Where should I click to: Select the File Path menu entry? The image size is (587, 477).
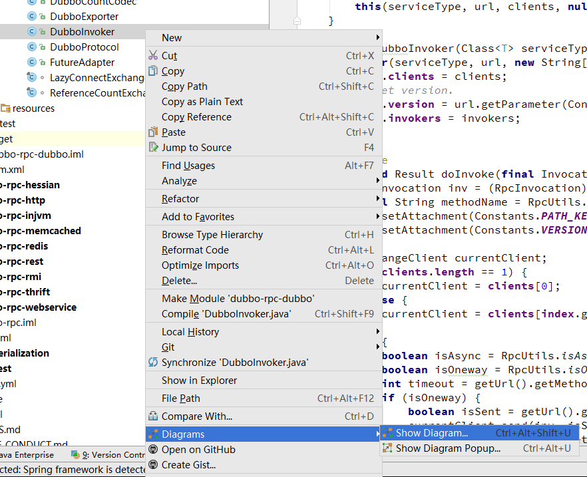click(x=264, y=398)
